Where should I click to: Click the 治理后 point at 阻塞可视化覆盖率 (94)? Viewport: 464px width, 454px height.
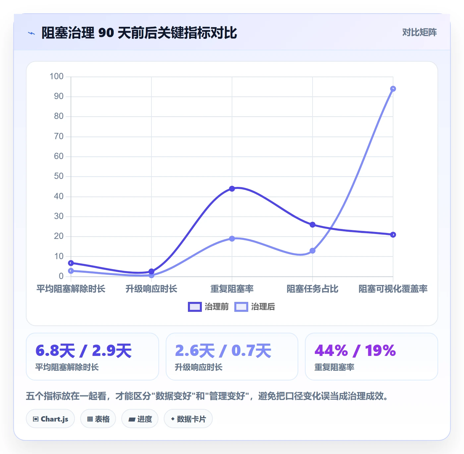point(393,89)
